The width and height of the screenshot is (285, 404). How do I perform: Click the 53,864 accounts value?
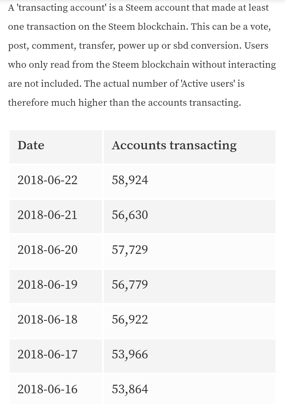pyautogui.click(x=130, y=389)
